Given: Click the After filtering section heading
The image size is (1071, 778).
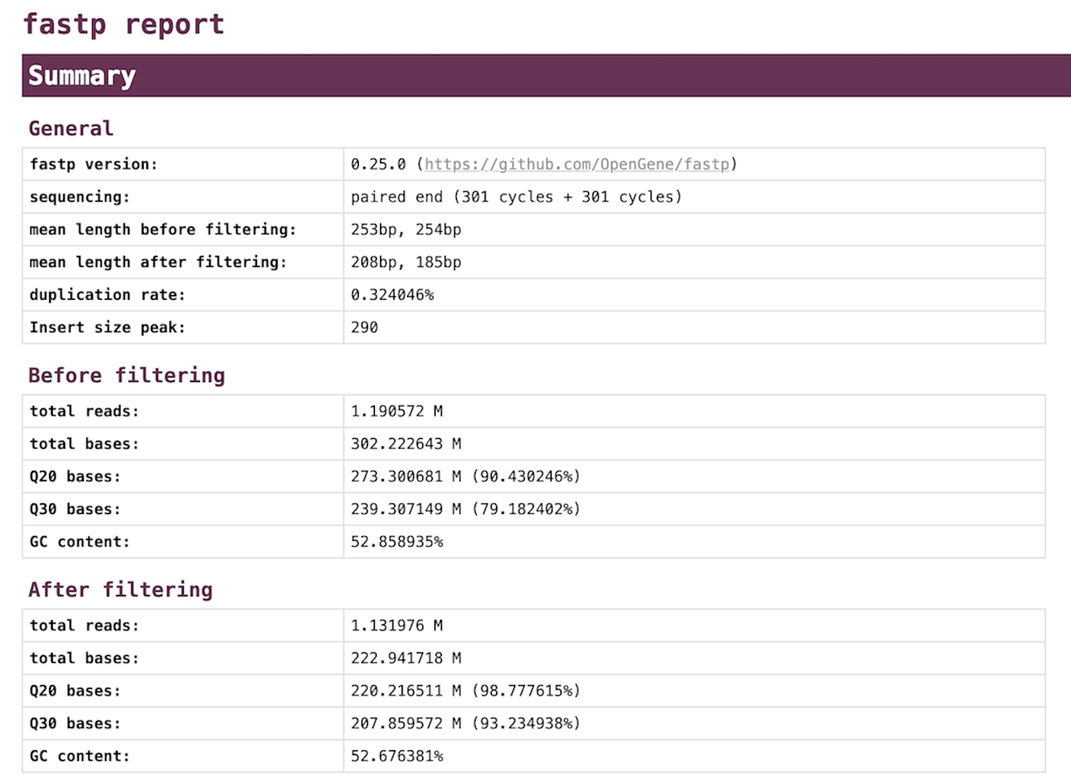Looking at the screenshot, I should point(120,590).
